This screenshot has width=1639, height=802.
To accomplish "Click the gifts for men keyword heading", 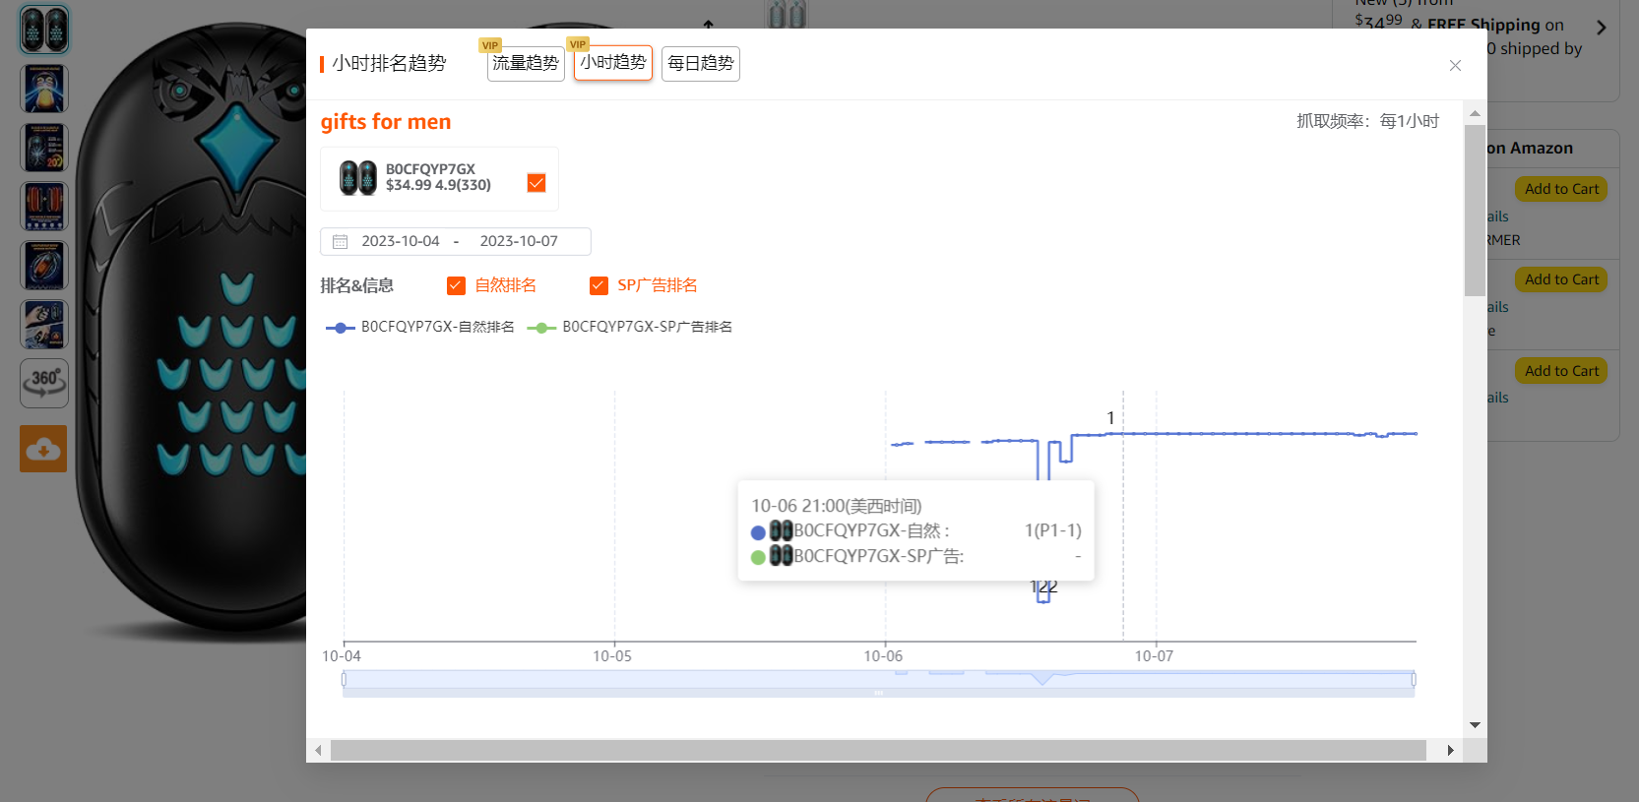I will point(386,122).
